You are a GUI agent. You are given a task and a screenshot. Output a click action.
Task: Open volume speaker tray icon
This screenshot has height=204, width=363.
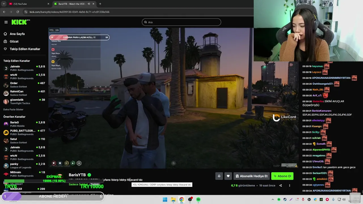coord(344,199)
